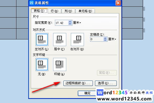This screenshot has width=154, height=103.
Task: Increase the left indent value
Action: 105,38
